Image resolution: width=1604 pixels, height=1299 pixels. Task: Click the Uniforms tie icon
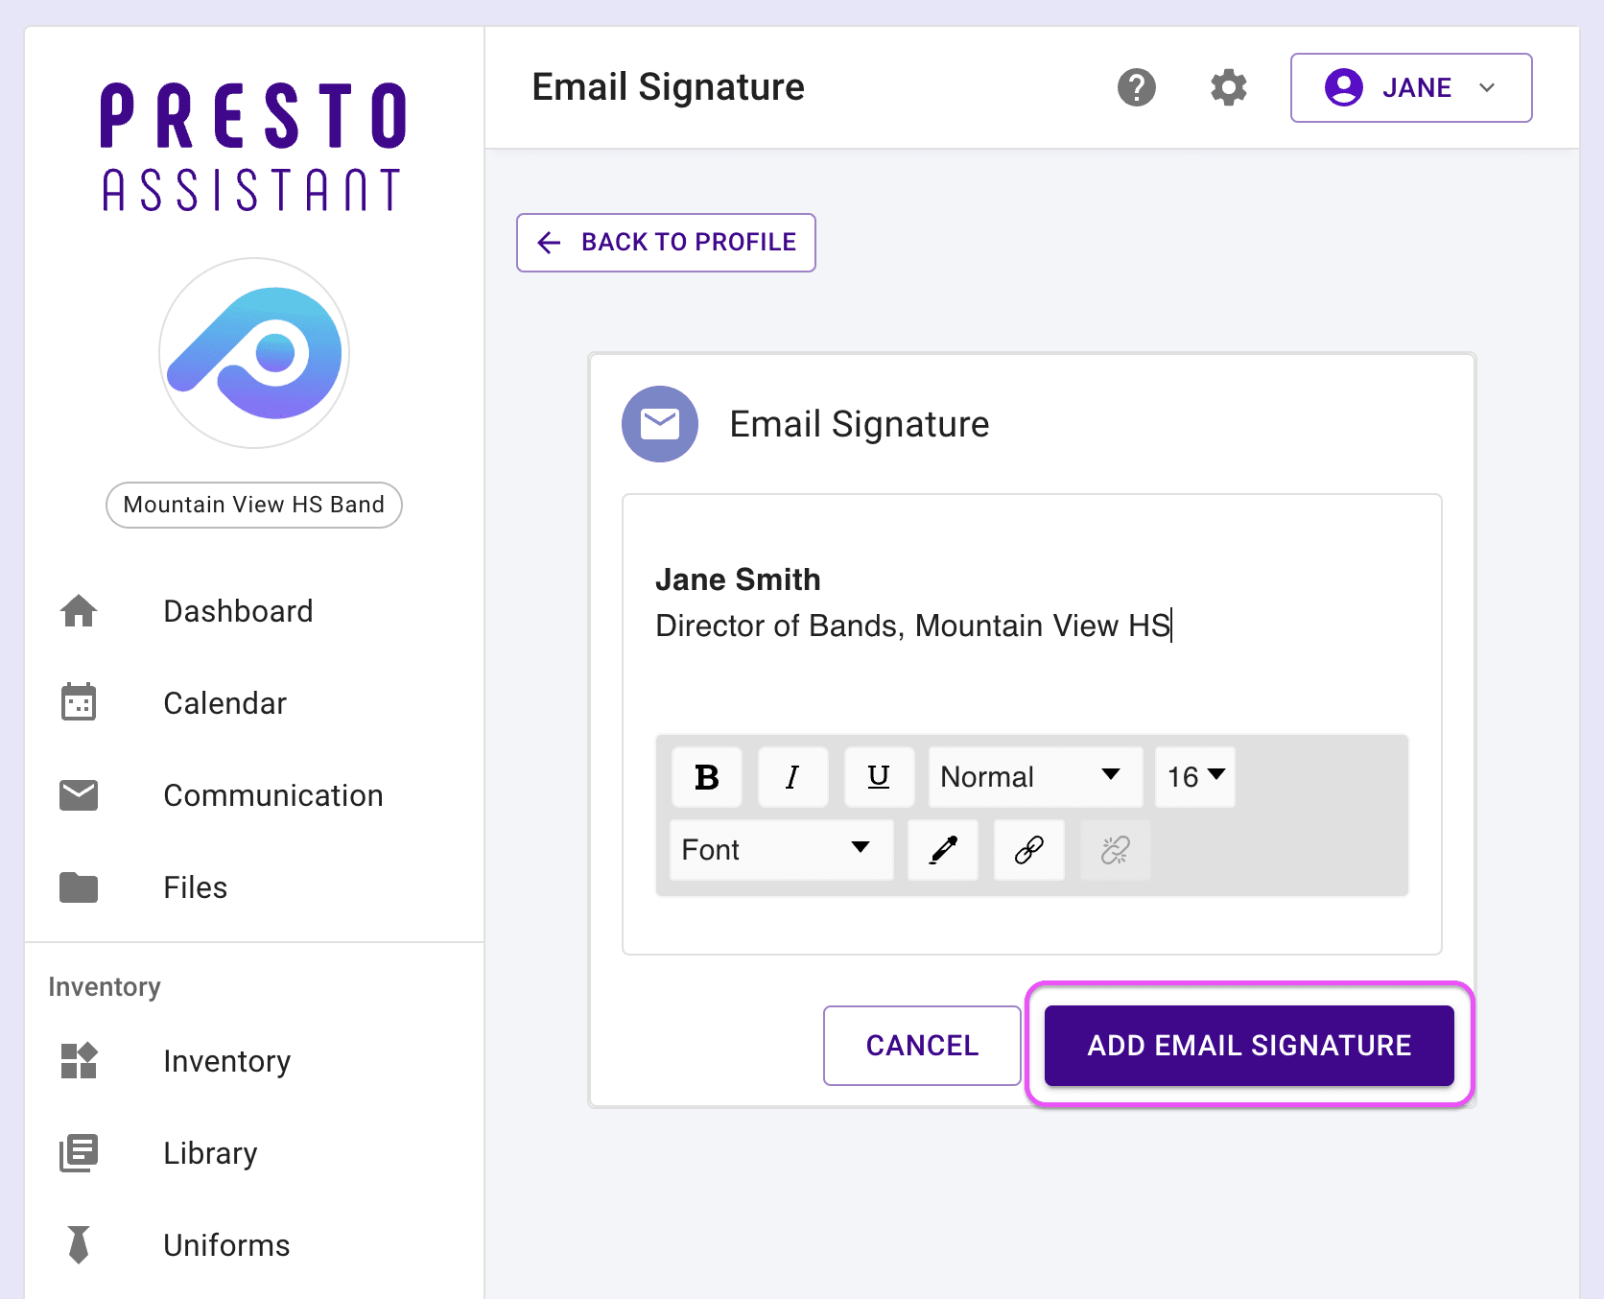(78, 1244)
